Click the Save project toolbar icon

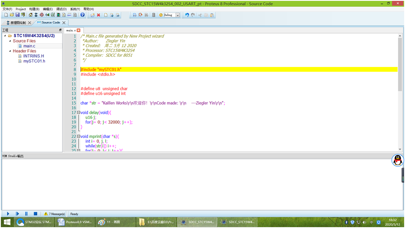click(x=18, y=15)
